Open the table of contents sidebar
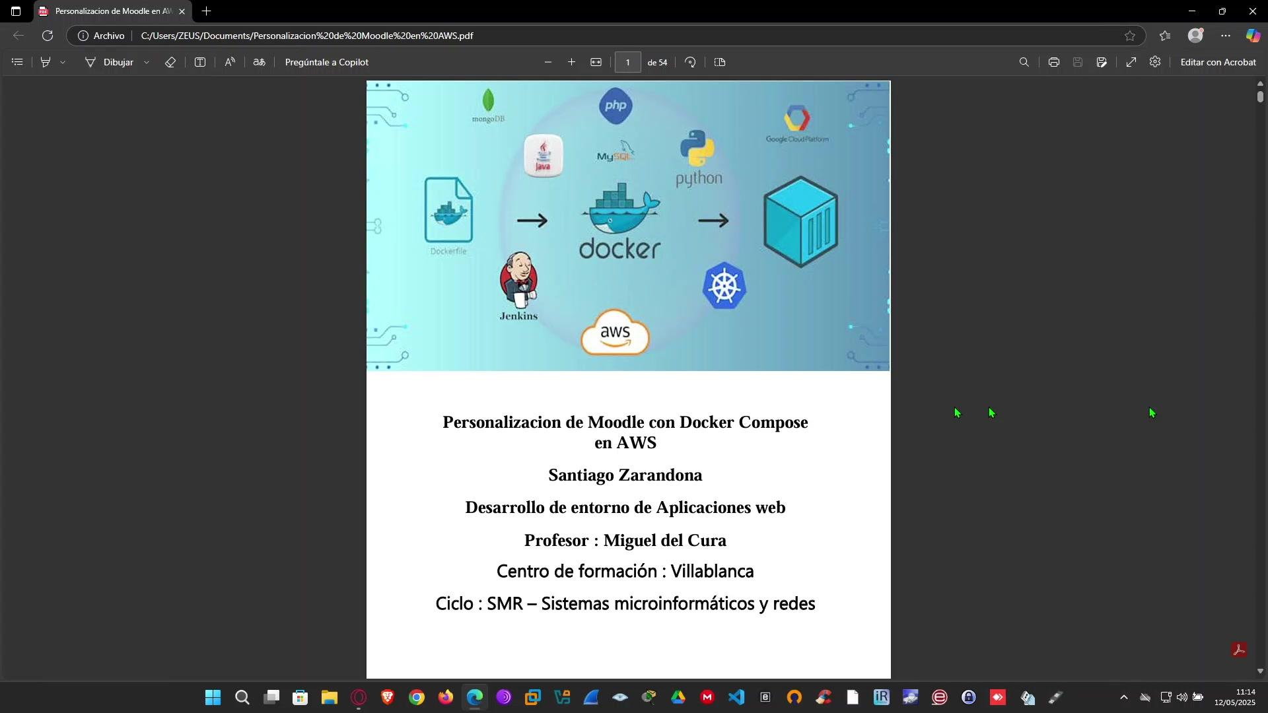The width and height of the screenshot is (1268, 713). pyautogui.click(x=18, y=62)
